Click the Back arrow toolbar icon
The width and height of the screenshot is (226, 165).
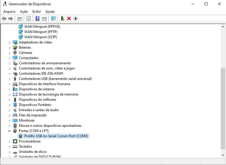tap(4, 19)
